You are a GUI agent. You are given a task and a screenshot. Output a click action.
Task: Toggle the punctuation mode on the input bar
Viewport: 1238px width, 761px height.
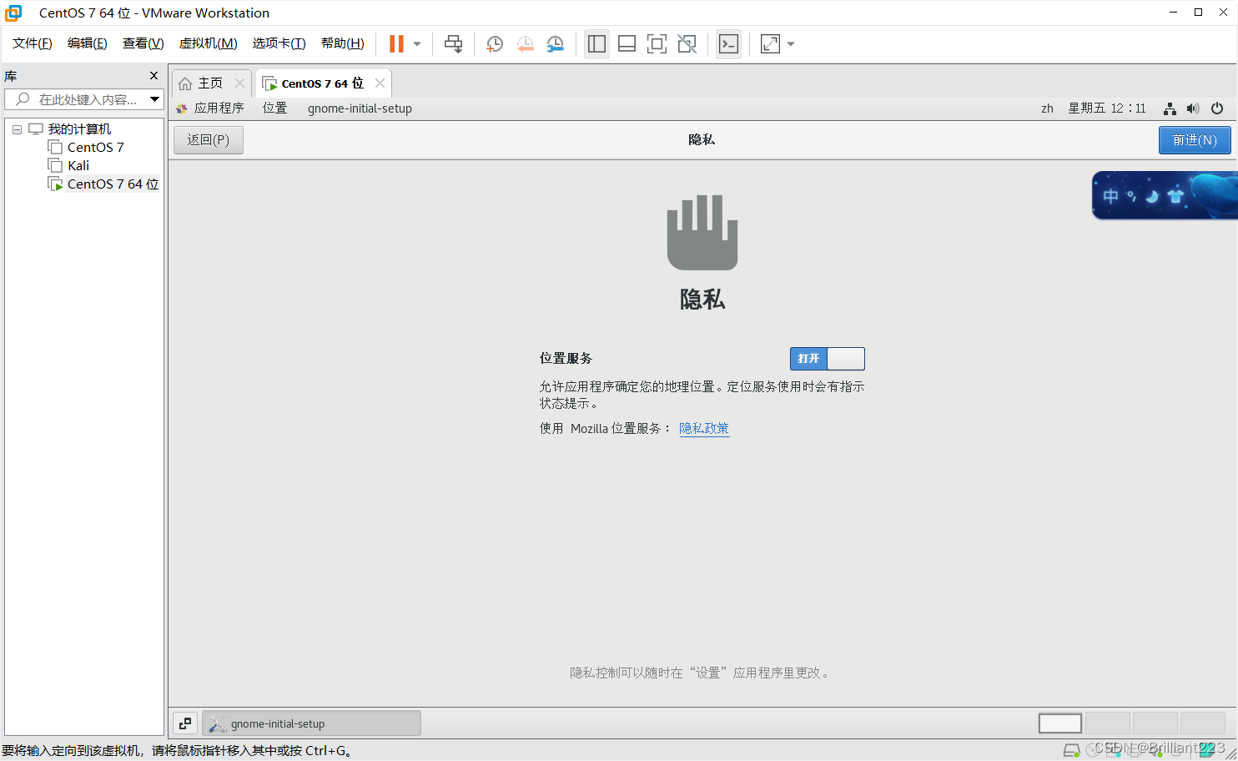[1132, 196]
